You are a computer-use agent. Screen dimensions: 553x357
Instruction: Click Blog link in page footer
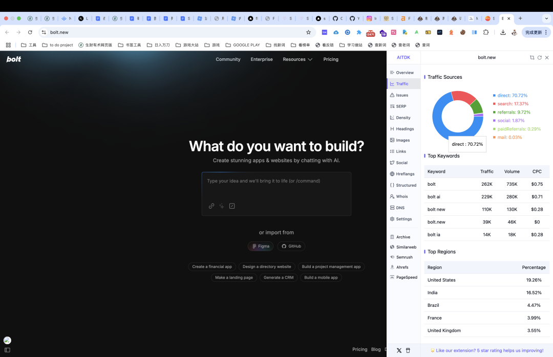376,349
